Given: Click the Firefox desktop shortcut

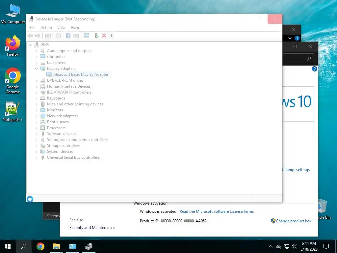Looking at the screenshot, I should pyautogui.click(x=13, y=45).
